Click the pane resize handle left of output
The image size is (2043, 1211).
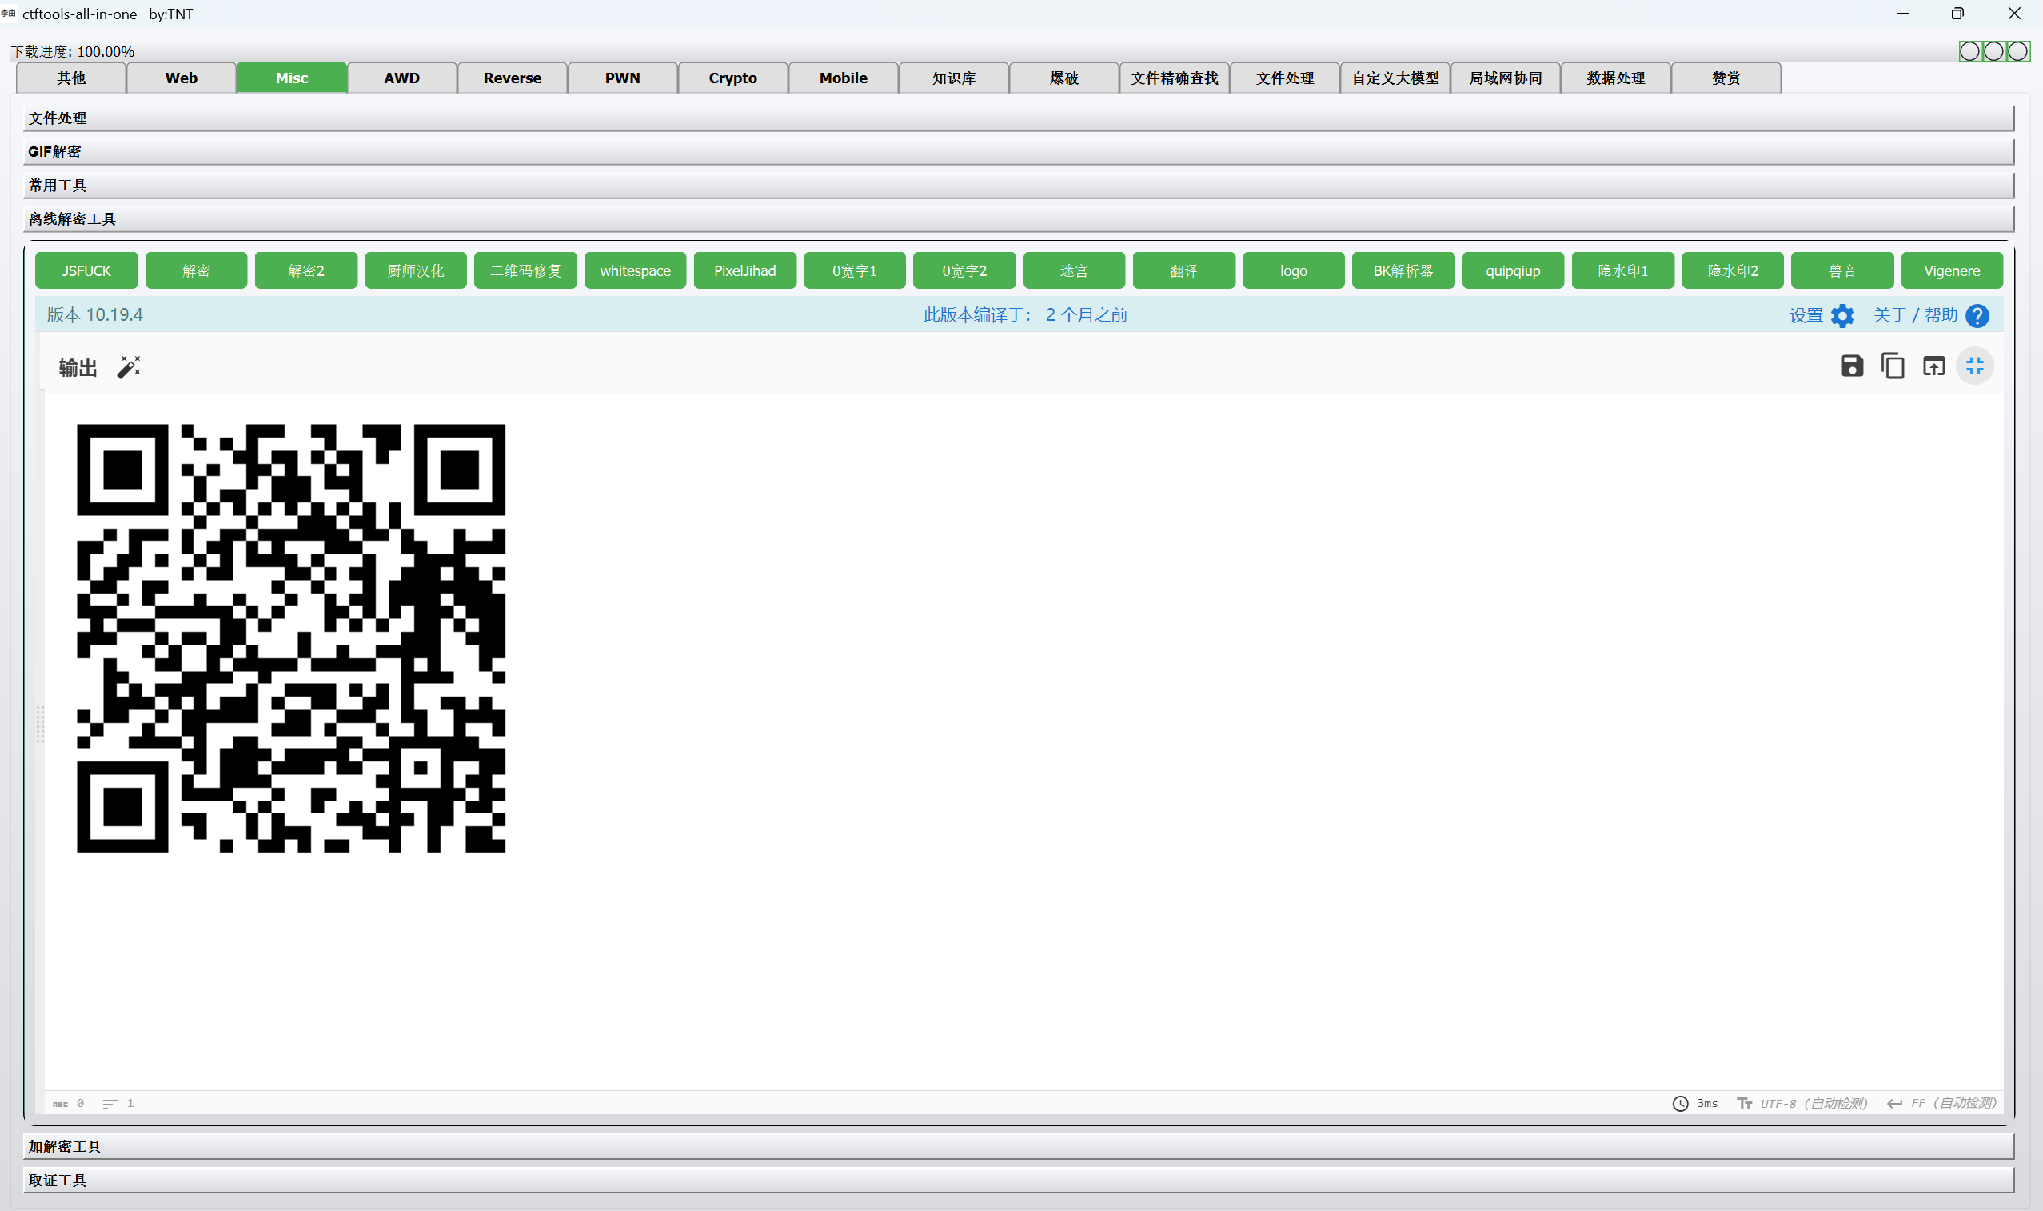40,723
